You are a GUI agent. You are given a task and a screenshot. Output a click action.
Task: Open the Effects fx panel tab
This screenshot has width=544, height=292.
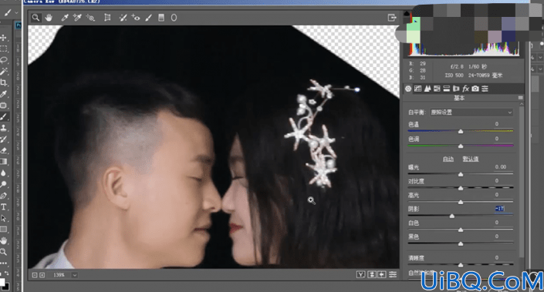coord(465,89)
